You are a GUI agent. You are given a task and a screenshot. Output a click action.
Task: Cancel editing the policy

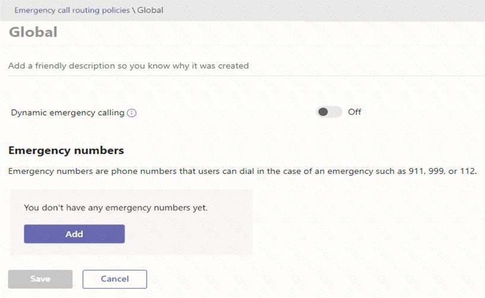115,279
